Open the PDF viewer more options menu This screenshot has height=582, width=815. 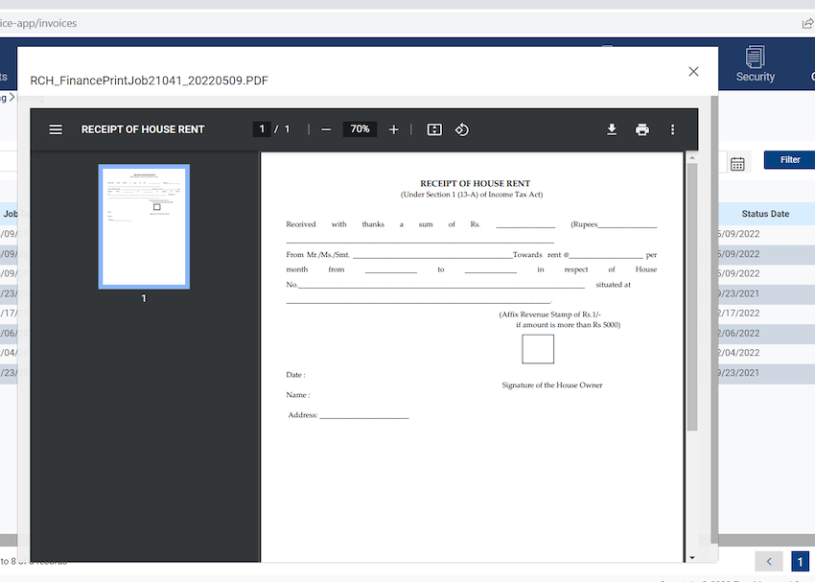tap(672, 128)
